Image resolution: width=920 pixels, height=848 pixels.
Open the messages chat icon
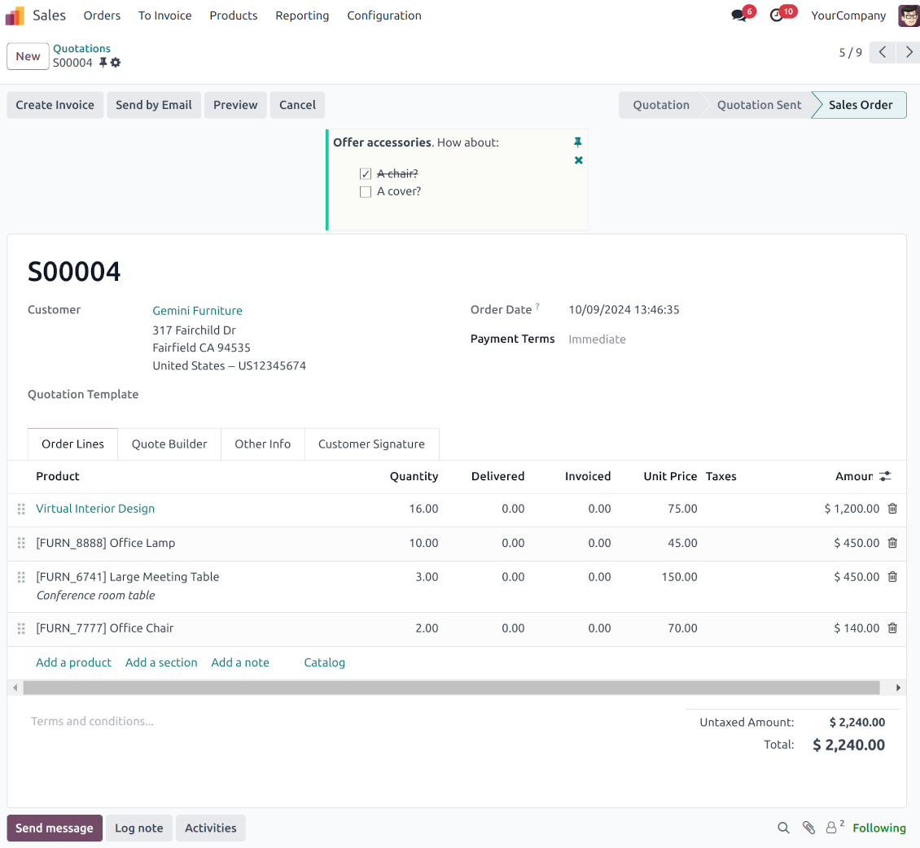[739, 15]
